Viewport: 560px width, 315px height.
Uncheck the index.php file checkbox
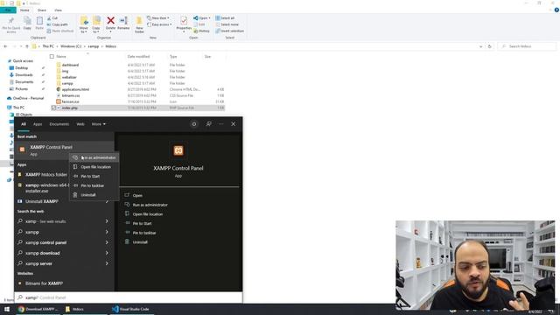point(53,108)
